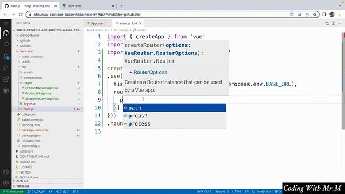
Task: Collapse the front-end folder
Action: click(x=26, y=51)
